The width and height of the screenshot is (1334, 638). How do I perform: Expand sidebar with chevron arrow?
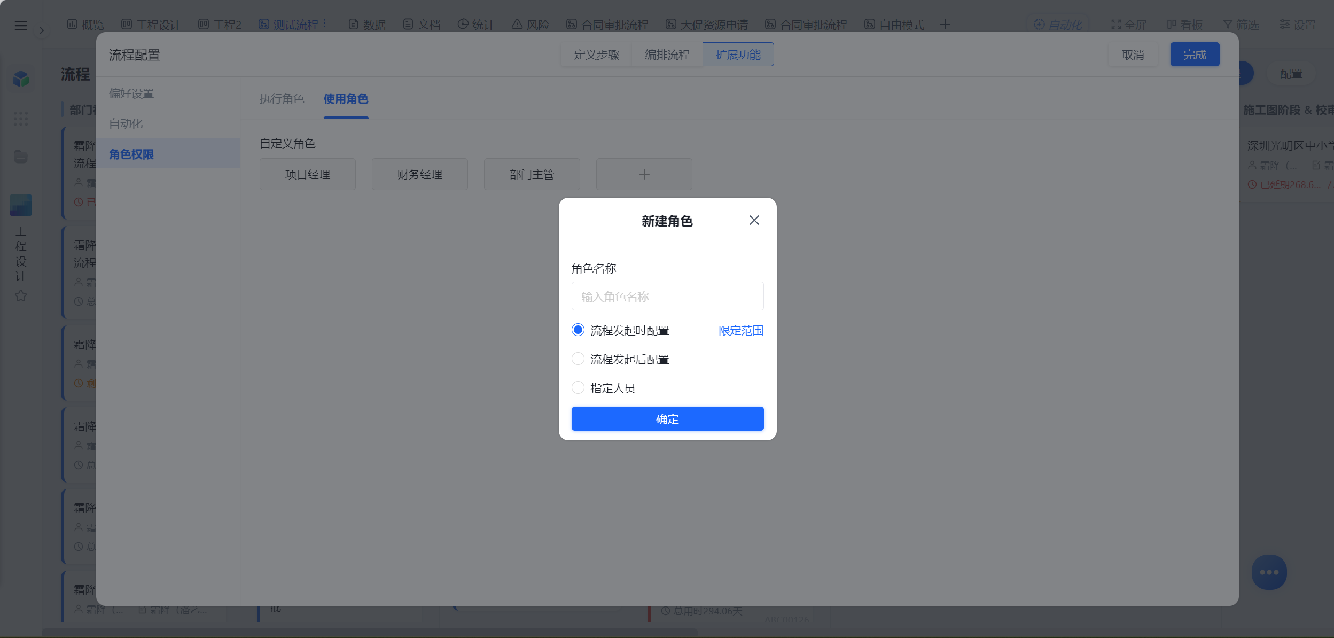pyautogui.click(x=41, y=30)
